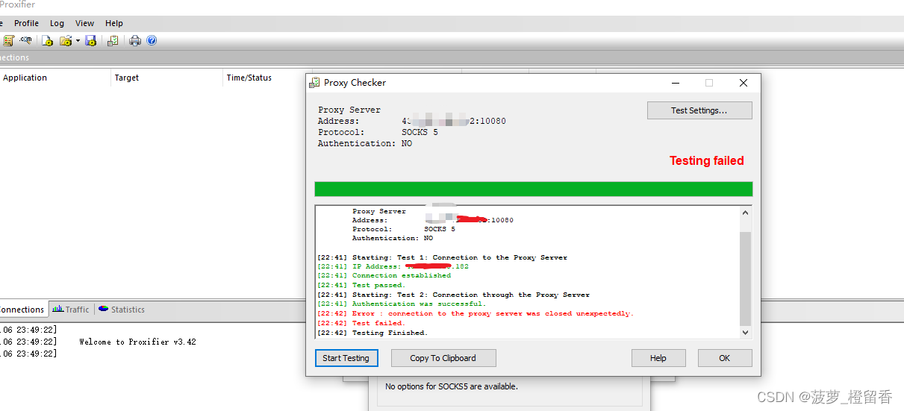Click 'Testing failed' red status text
904x411 pixels.
tap(707, 160)
